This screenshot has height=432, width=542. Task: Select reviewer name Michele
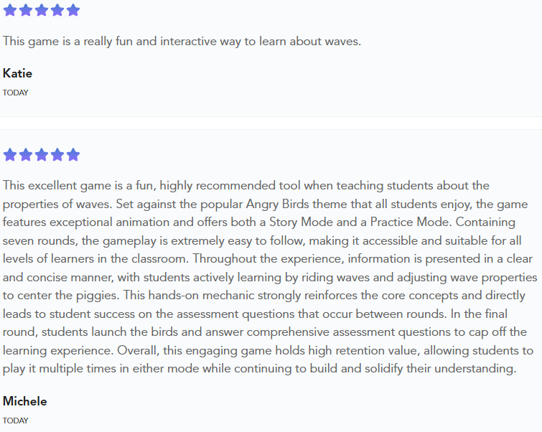[x=25, y=401]
